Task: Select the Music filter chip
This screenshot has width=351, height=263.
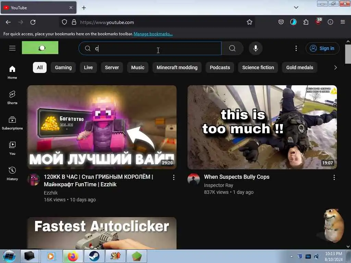Action: point(138,67)
